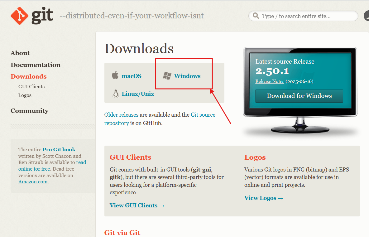Open Documentation in the sidebar

point(36,65)
